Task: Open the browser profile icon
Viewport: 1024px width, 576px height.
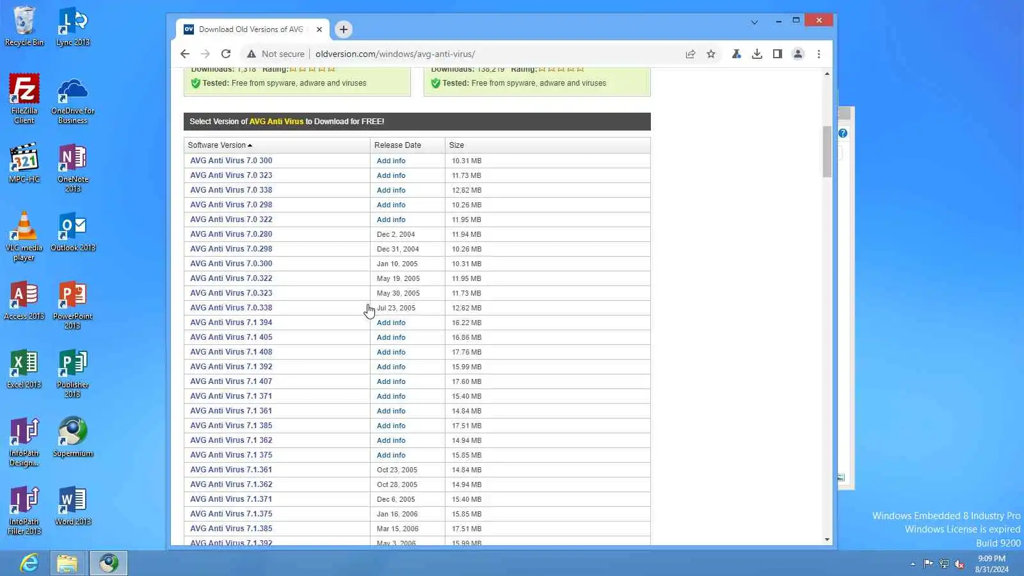Action: (x=798, y=54)
